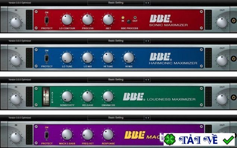Click Mach 3 Bass Version 3.0.0 Optimized text
Image resolution: width=237 pixels, height=148 pixels.
(20, 117)
